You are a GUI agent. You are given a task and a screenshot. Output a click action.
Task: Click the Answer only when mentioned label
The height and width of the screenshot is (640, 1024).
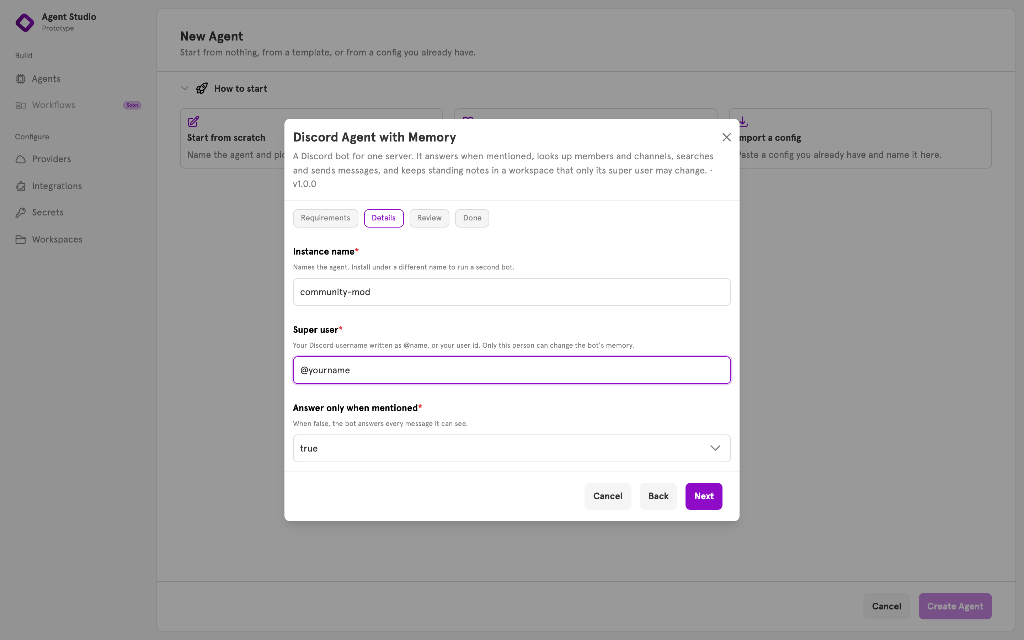355,408
